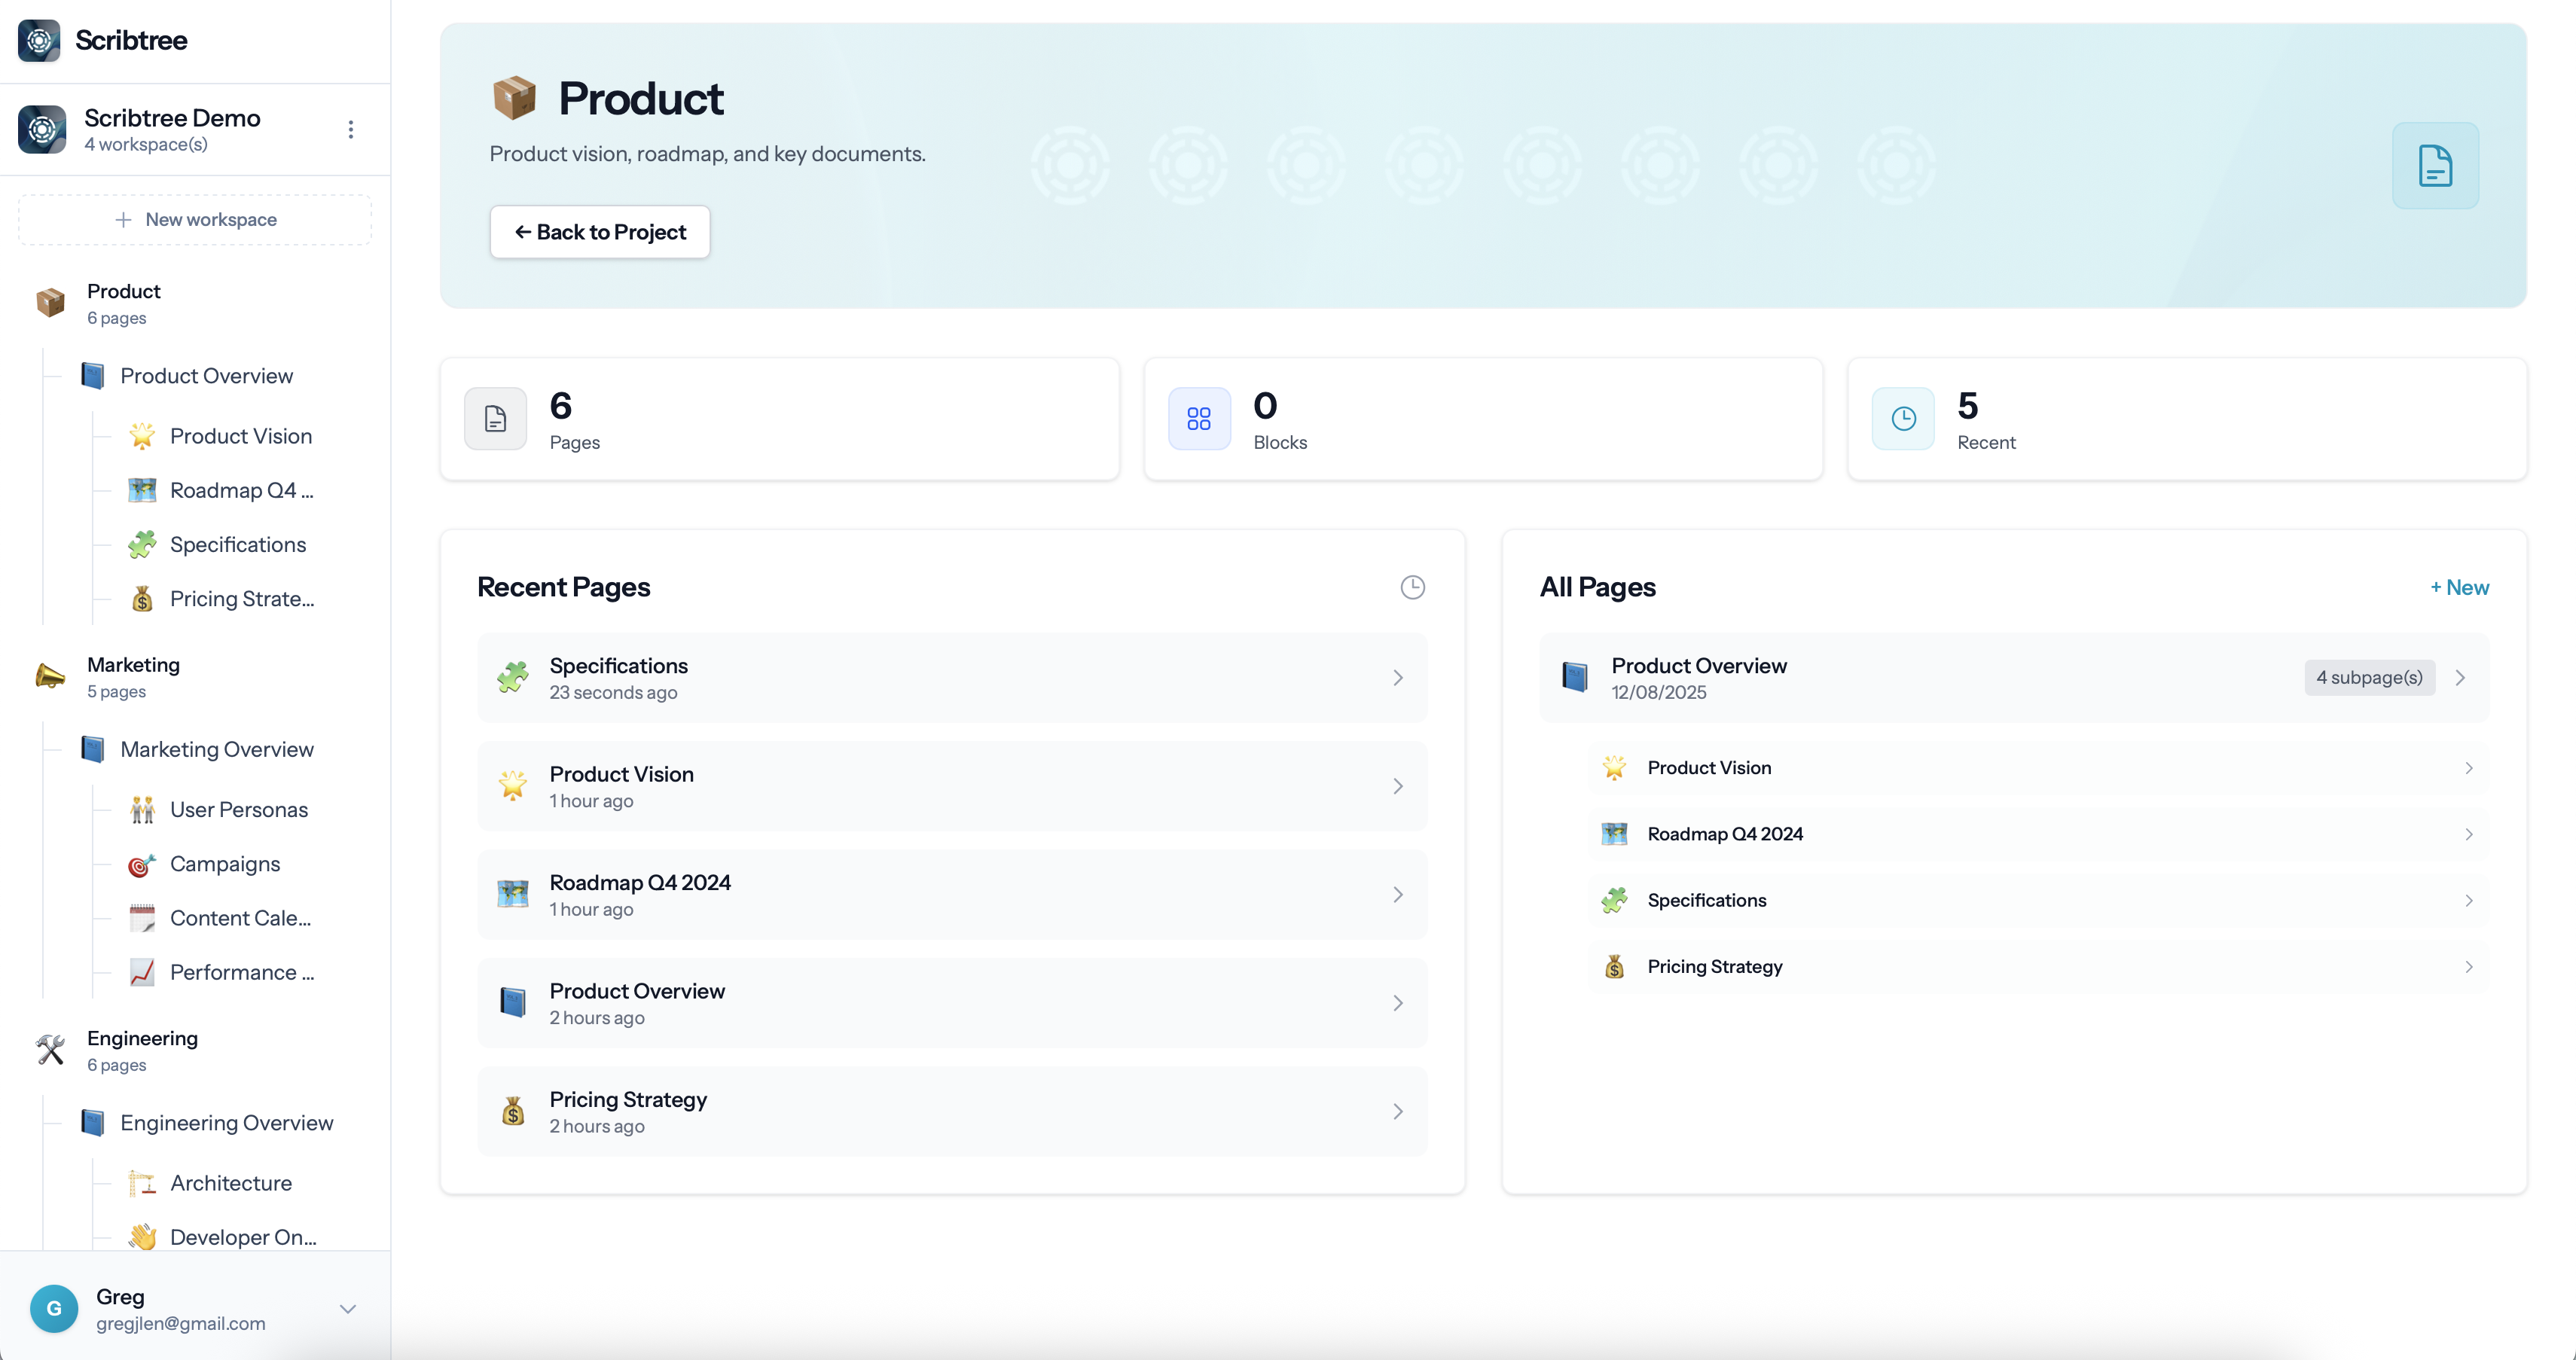Open Engineering Overview in sidebar
The width and height of the screenshot is (2576, 1360).
227,1123
